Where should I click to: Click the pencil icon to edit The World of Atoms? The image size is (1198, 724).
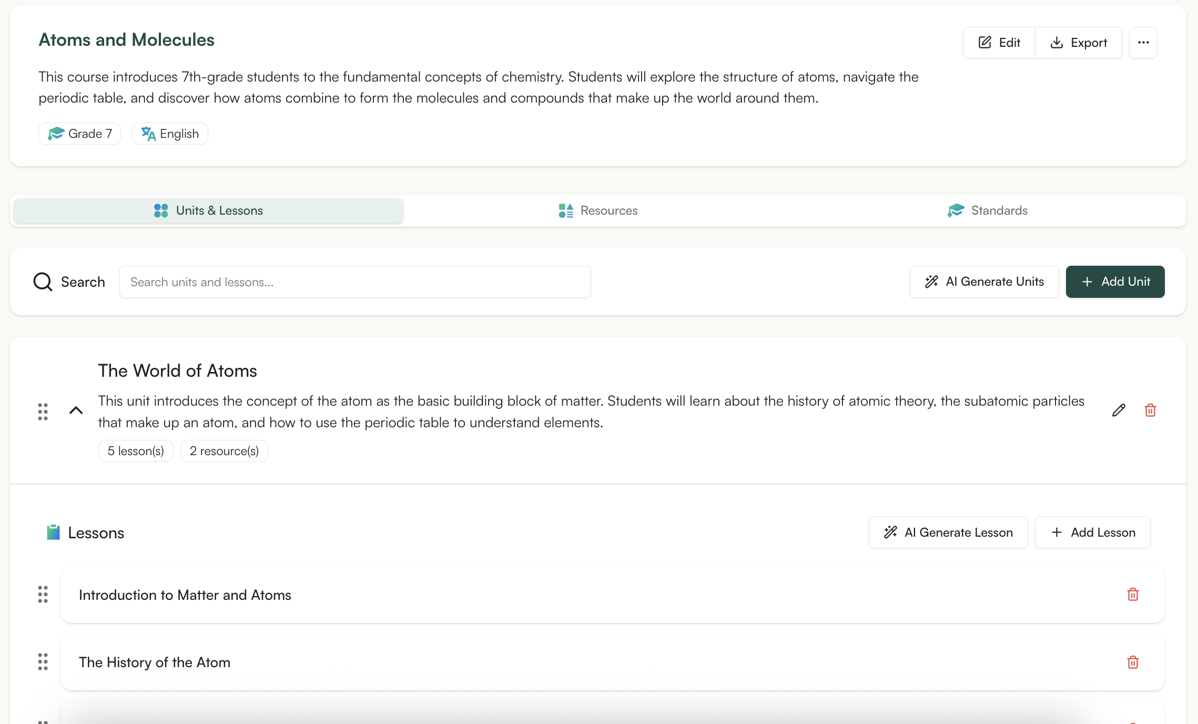[1118, 410]
